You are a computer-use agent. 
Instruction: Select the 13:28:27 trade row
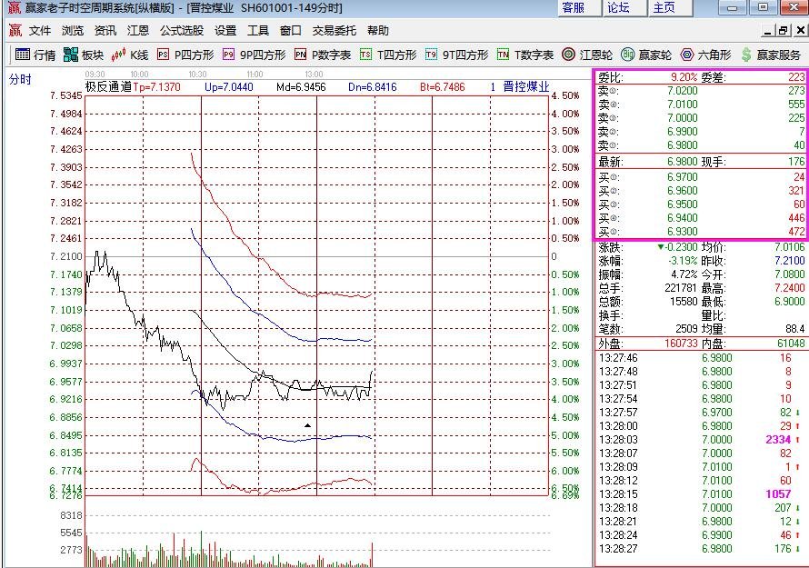pyautogui.click(x=701, y=549)
